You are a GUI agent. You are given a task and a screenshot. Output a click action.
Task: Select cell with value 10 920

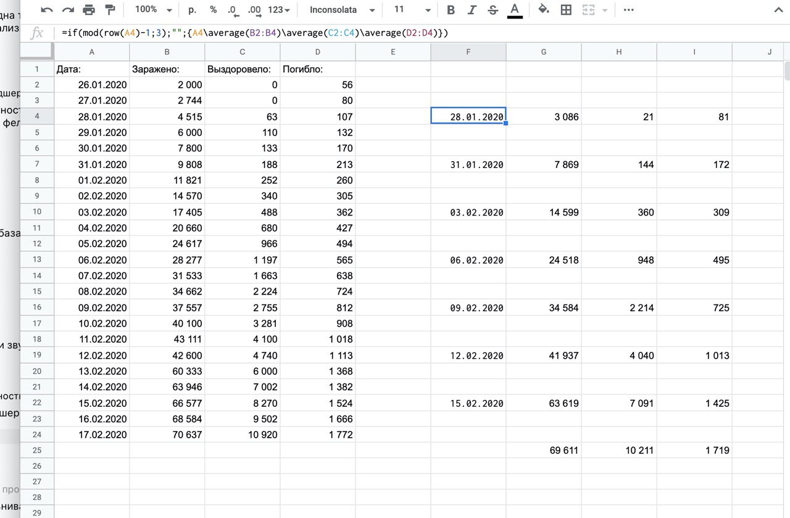click(x=243, y=435)
